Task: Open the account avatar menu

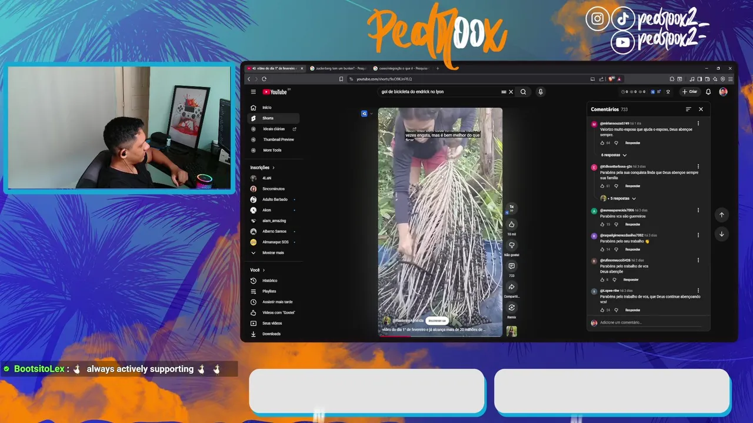Action: tap(723, 92)
